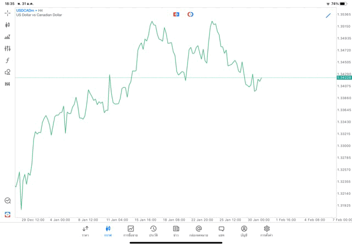352x246 pixels.
Task: Open the H4 timeframe selector
Action: (7, 84)
